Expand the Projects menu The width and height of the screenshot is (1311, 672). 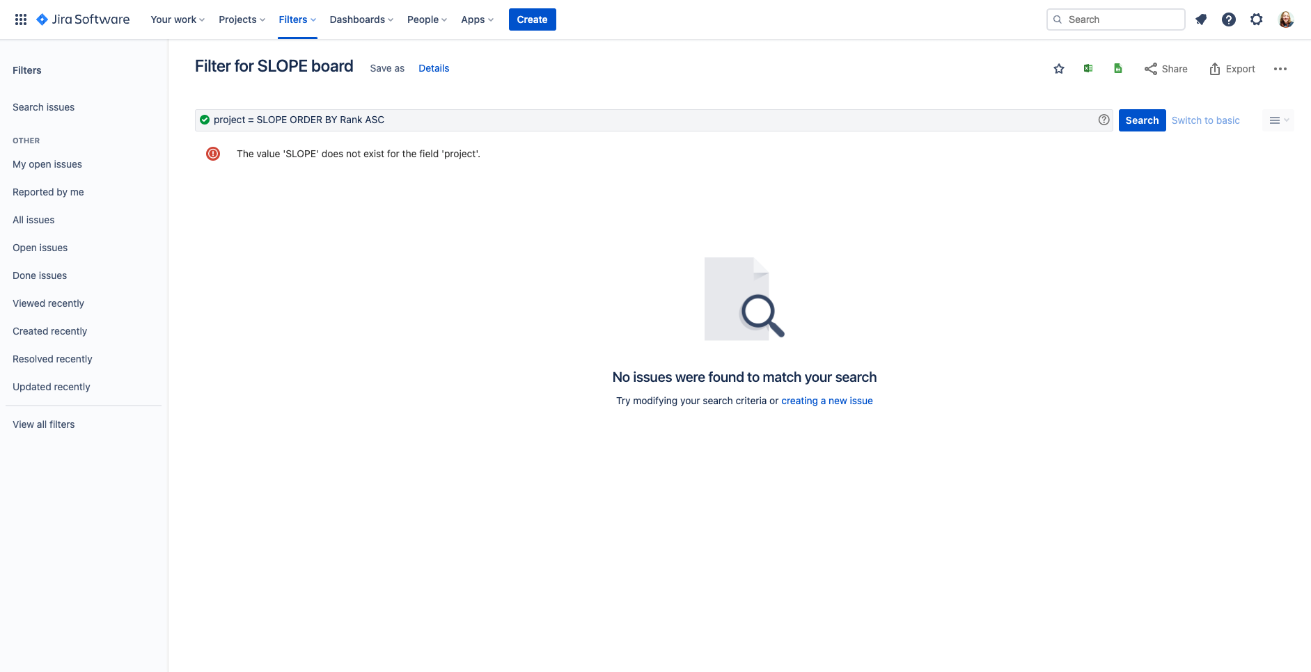click(x=242, y=19)
